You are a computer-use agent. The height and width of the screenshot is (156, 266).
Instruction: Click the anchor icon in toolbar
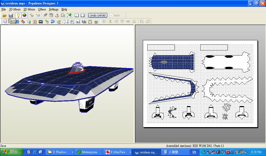click(57, 15)
